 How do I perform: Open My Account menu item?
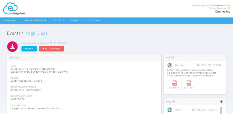pyautogui.click(x=93, y=20)
